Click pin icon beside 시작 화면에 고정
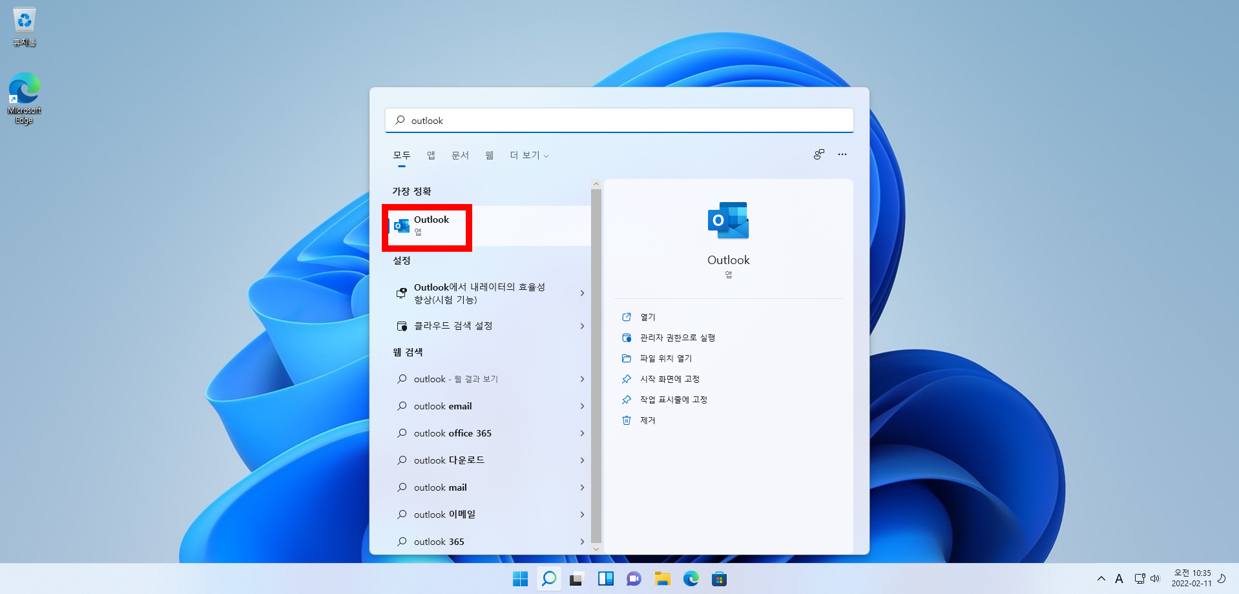This screenshot has height=594, width=1239. point(626,379)
